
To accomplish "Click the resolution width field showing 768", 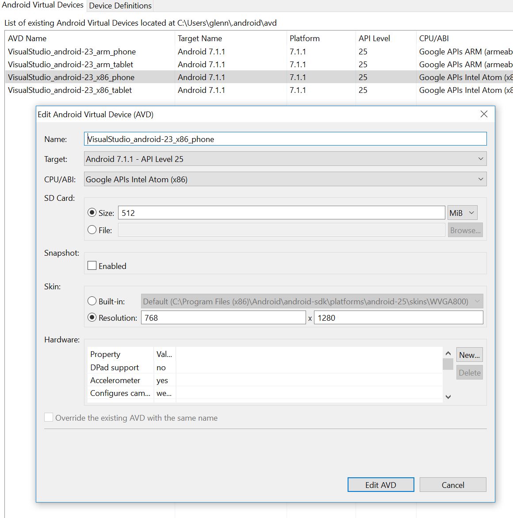I will [x=223, y=318].
